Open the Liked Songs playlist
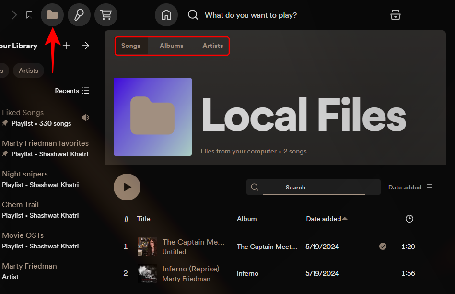Image resolution: width=455 pixels, height=294 pixels. [x=23, y=113]
